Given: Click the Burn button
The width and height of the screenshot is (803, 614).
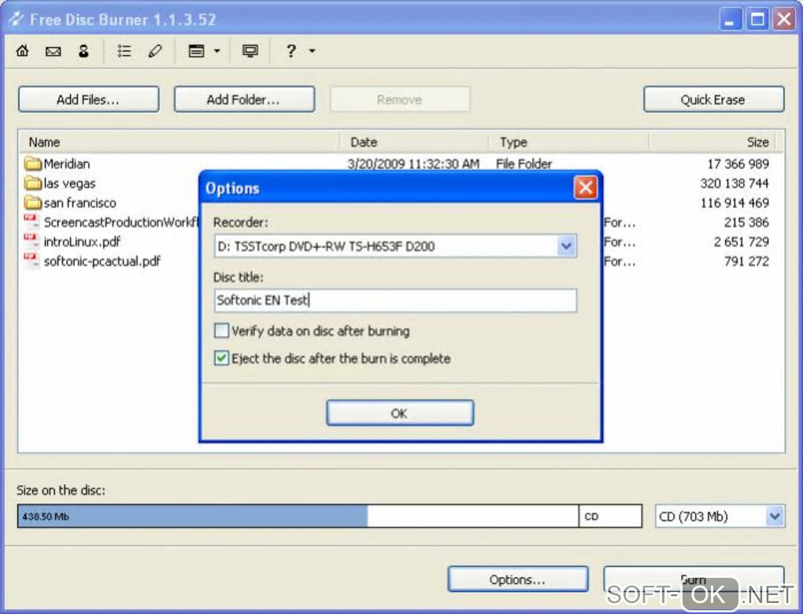Looking at the screenshot, I should coord(694,579).
